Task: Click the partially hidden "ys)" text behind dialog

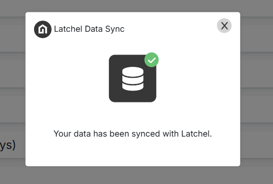Action: tap(8, 145)
